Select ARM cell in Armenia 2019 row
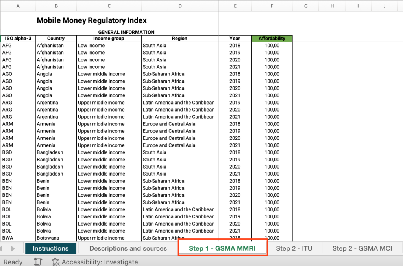This screenshot has height=266, width=403. pos(18,131)
